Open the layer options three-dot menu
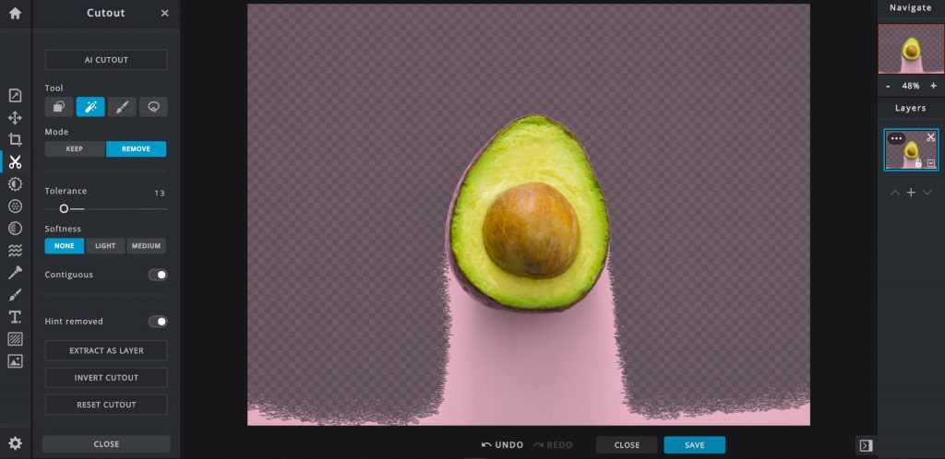 click(896, 138)
